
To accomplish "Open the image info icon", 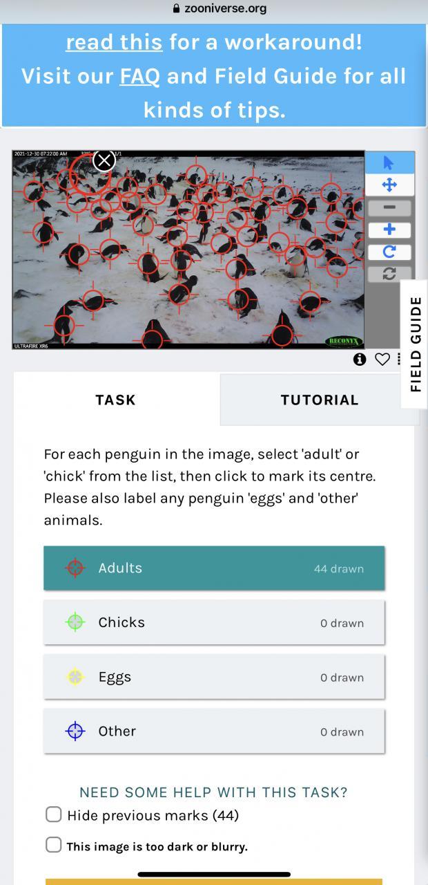I will (360, 359).
